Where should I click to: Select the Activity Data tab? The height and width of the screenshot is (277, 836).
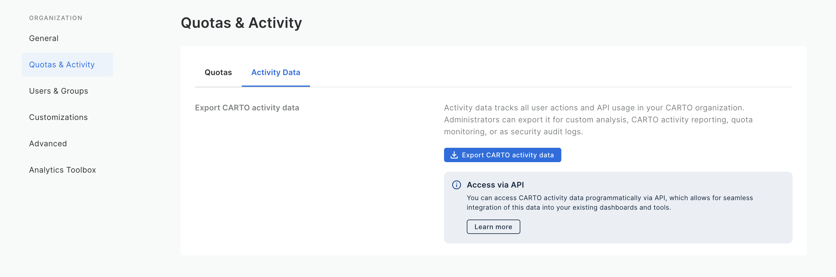coord(276,72)
